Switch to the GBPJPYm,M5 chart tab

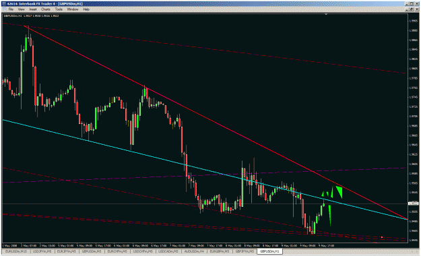[x=245, y=251]
